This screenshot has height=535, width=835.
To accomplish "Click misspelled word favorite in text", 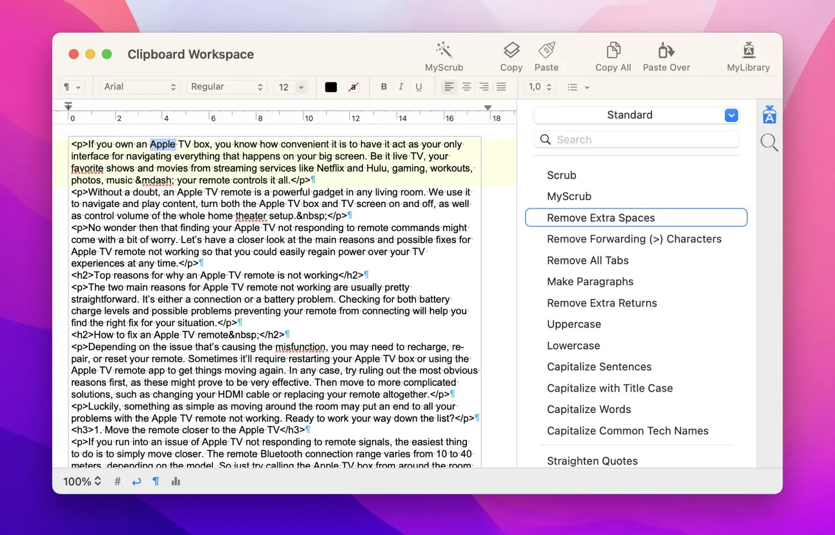I will pyautogui.click(x=87, y=168).
